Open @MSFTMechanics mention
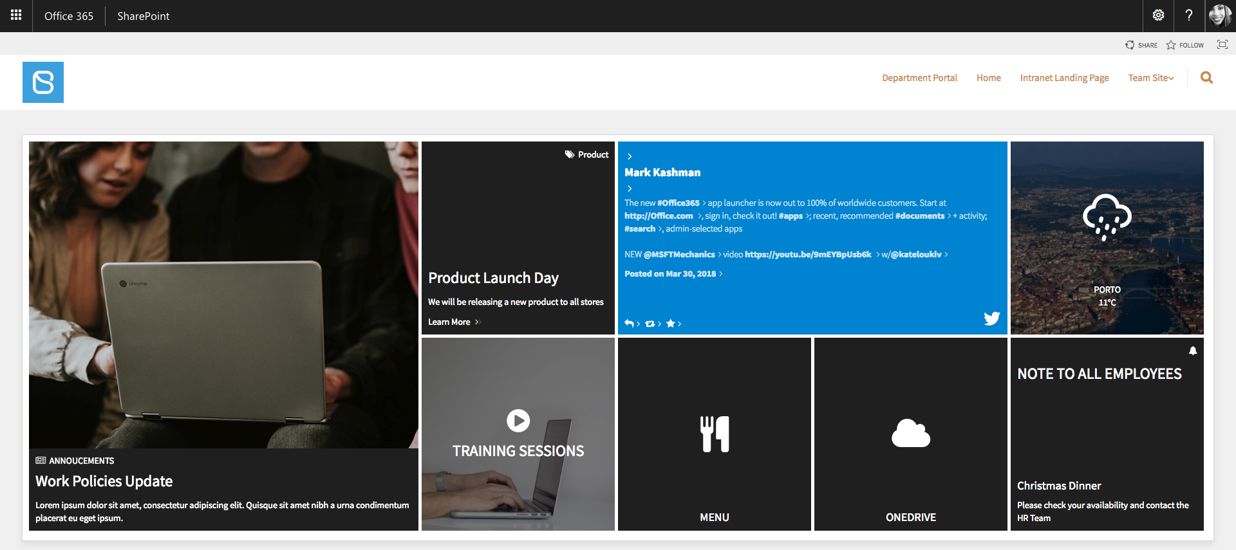This screenshot has height=550, width=1236. point(679,254)
